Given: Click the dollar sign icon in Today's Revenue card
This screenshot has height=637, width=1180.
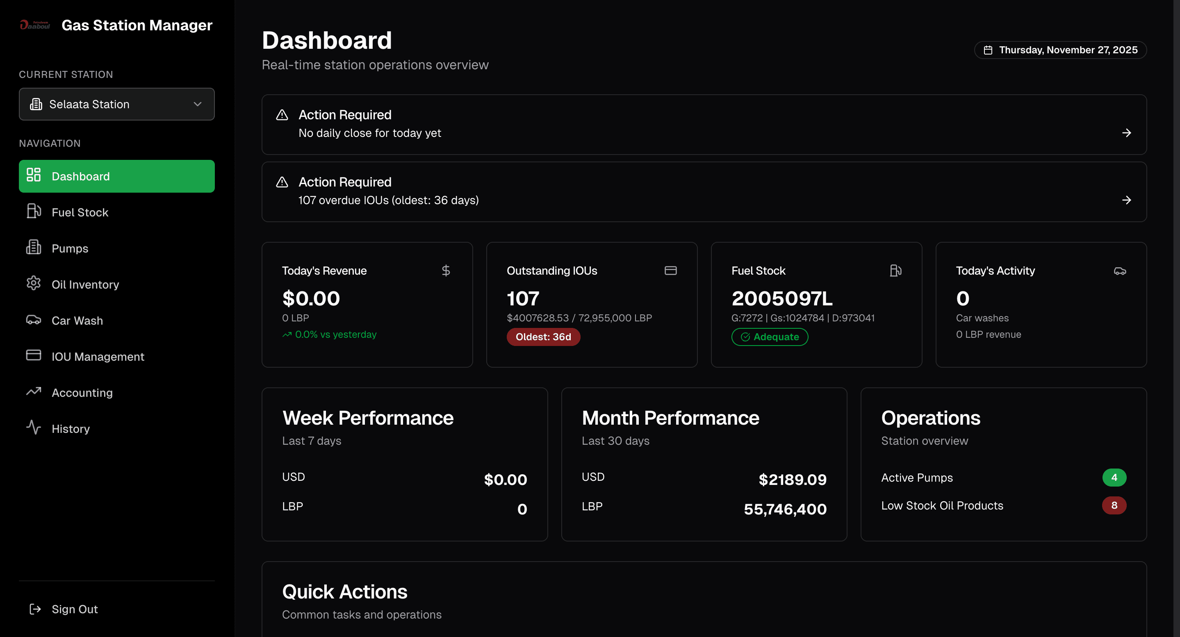Looking at the screenshot, I should click(446, 271).
